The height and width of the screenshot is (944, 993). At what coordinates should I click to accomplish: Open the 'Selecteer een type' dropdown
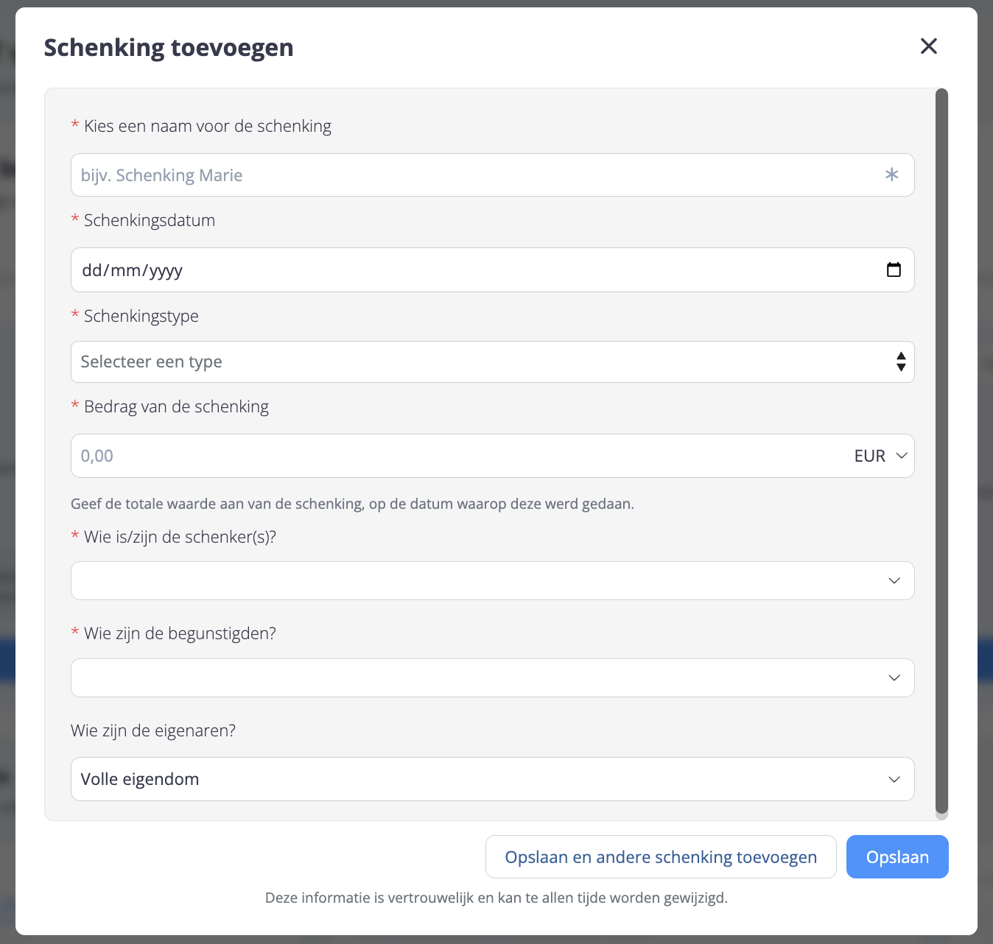click(x=471, y=362)
